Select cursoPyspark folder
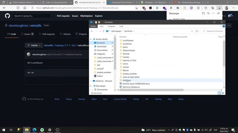Screen dimensions: 238x133 tap(128, 40)
